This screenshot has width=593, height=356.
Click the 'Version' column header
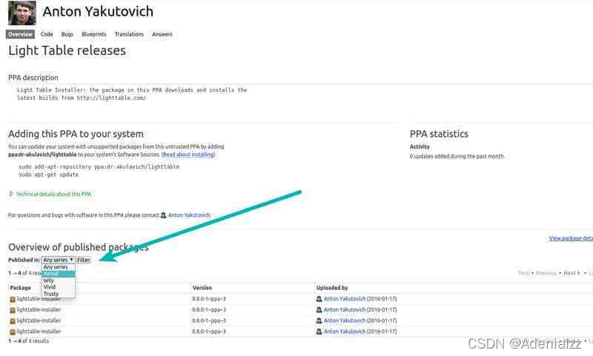pos(202,288)
